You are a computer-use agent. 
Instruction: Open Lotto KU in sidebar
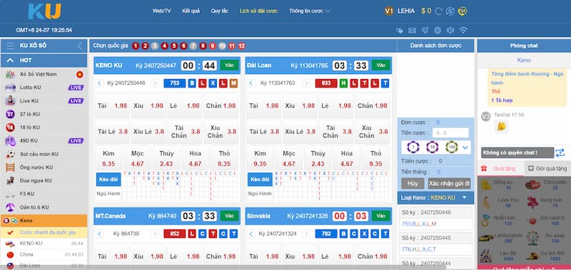[44, 88]
